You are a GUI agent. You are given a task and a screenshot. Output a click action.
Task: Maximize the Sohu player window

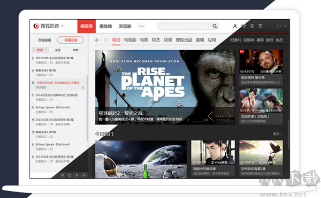click(279, 26)
